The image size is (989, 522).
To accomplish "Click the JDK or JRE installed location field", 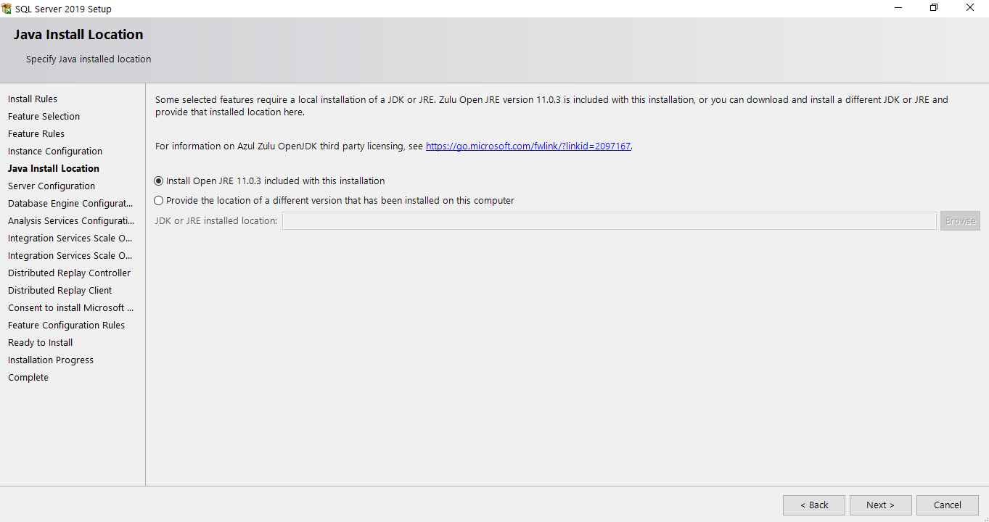I will 609,221.
